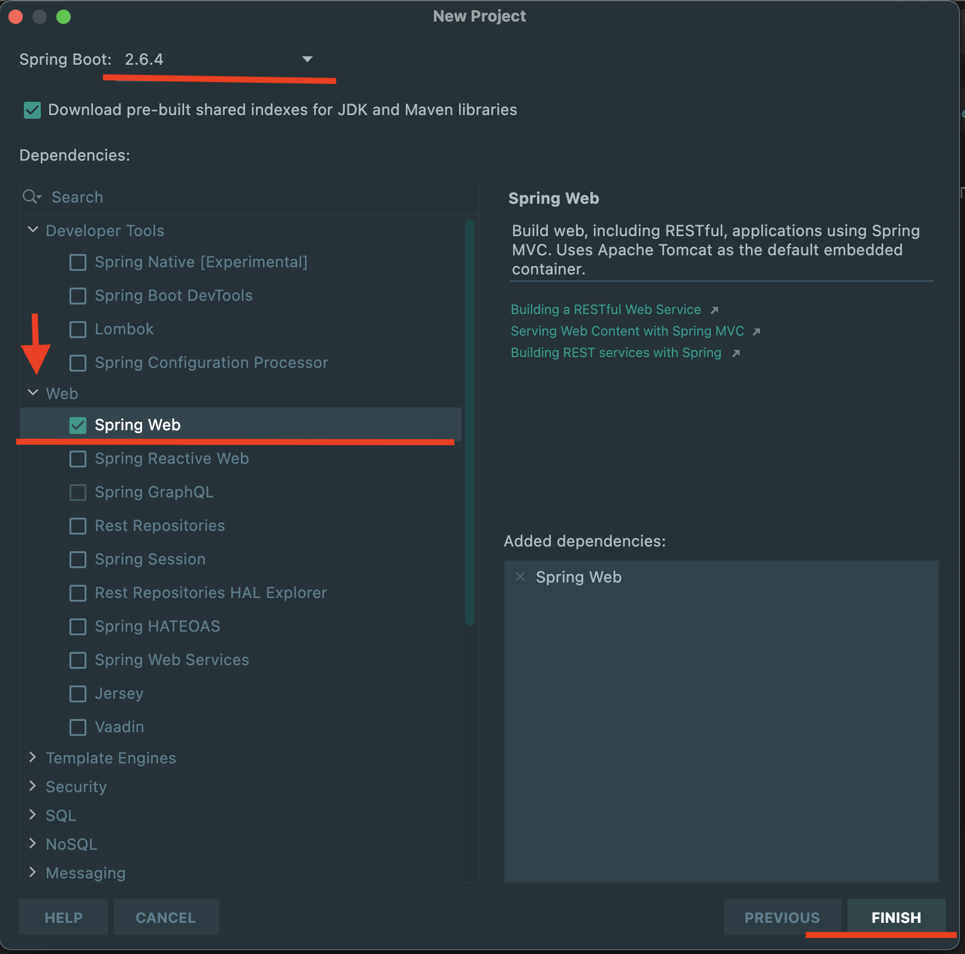The width and height of the screenshot is (965, 954).
Task: Enable the Jersey dependency
Action: pyautogui.click(x=78, y=694)
